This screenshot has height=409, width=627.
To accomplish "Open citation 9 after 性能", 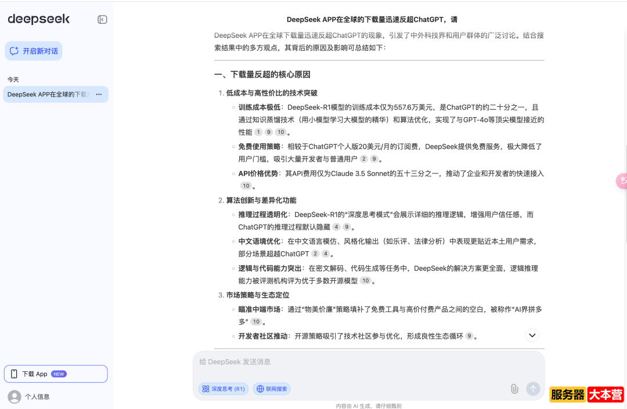I will coord(269,132).
